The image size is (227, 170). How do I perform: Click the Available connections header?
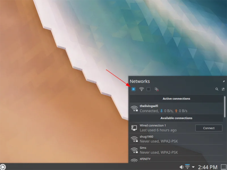click(176, 118)
